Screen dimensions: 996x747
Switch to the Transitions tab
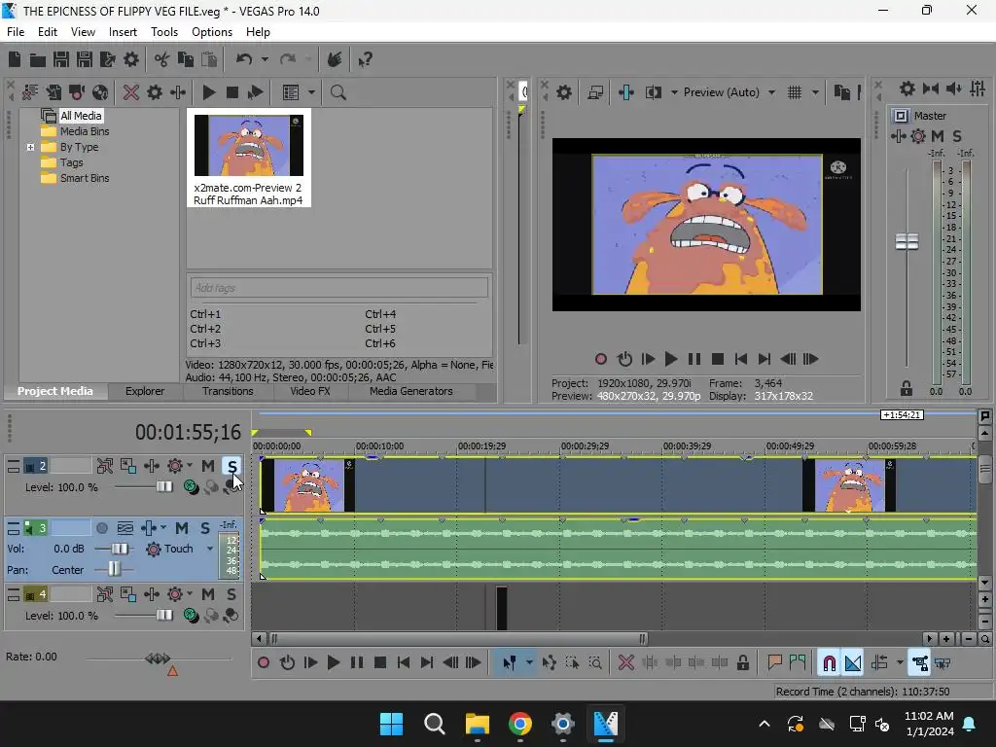(228, 391)
